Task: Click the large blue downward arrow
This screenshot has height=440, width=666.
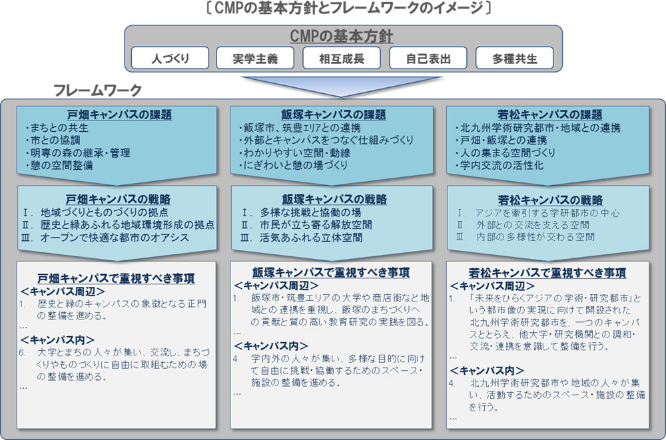Action: pyautogui.click(x=342, y=86)
